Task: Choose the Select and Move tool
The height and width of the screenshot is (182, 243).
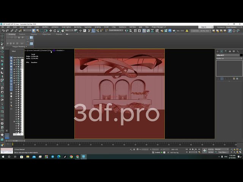Action: 50,31
